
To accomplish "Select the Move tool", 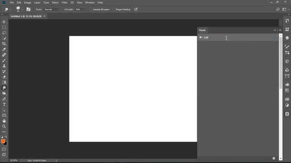I will pos(4,22).
